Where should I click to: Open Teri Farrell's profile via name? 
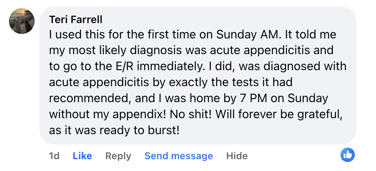click(x=76, y=20)
